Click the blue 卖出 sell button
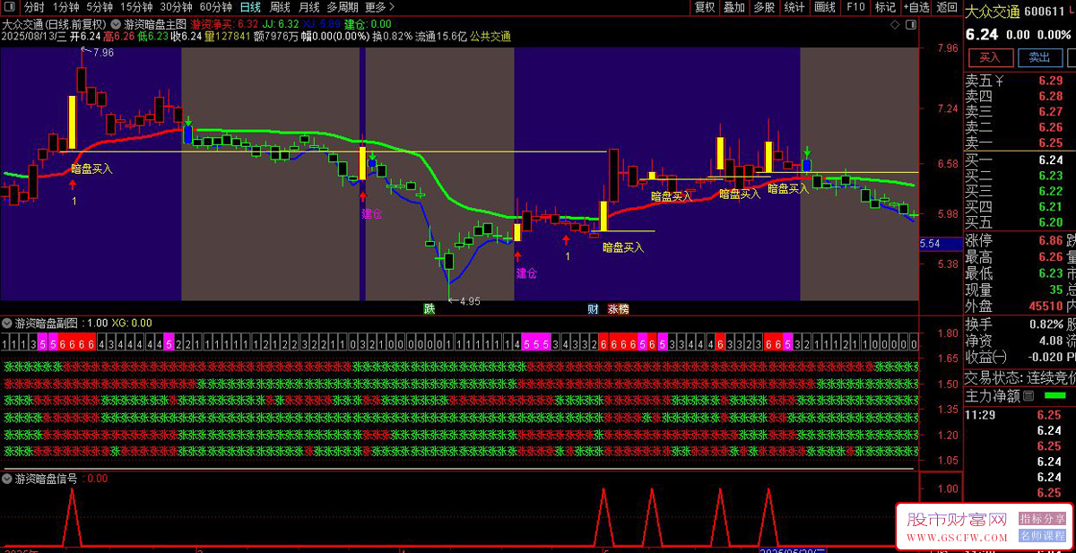This screenshot has width=1076, height=553. tap(1039, 58)
